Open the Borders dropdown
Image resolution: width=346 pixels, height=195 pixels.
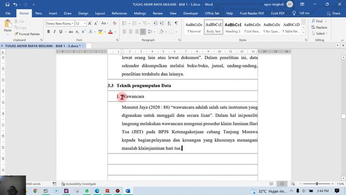pos(176,32)
